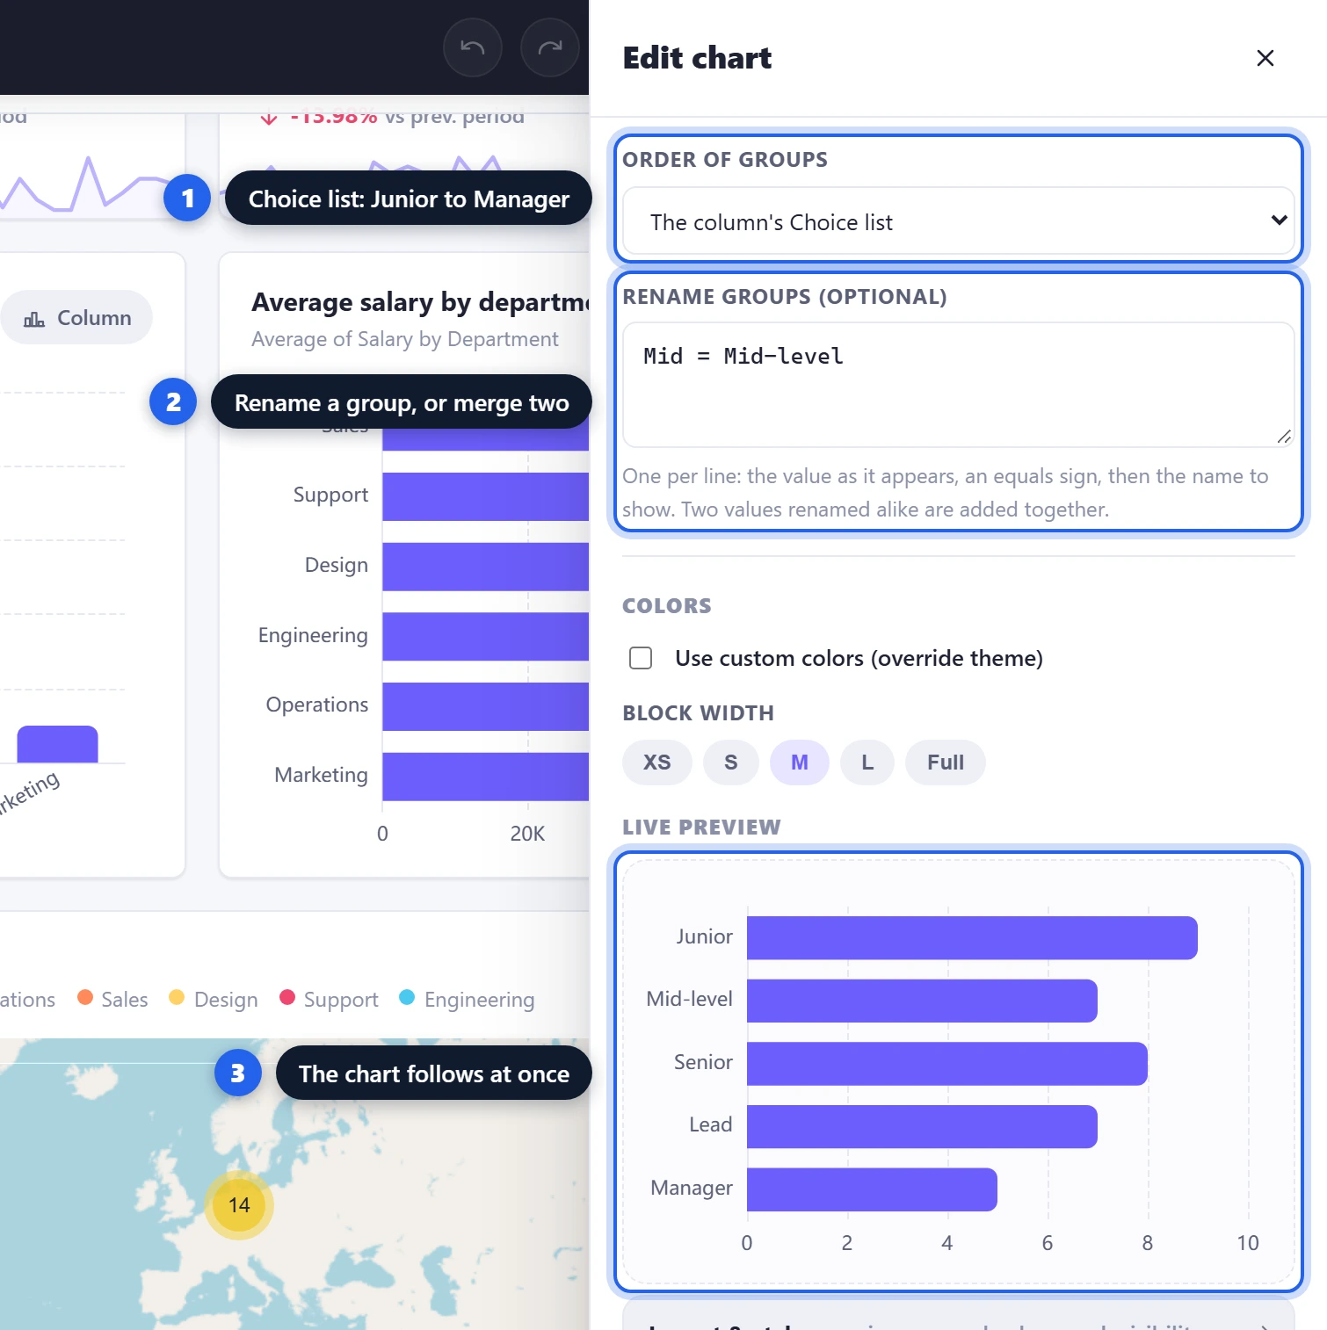Toggle the Support legend item with red dot
This screenshot has height=1330, width=1327.
tap(330, 999)
